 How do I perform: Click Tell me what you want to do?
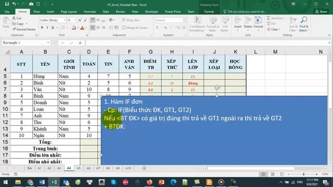(245, 11)
